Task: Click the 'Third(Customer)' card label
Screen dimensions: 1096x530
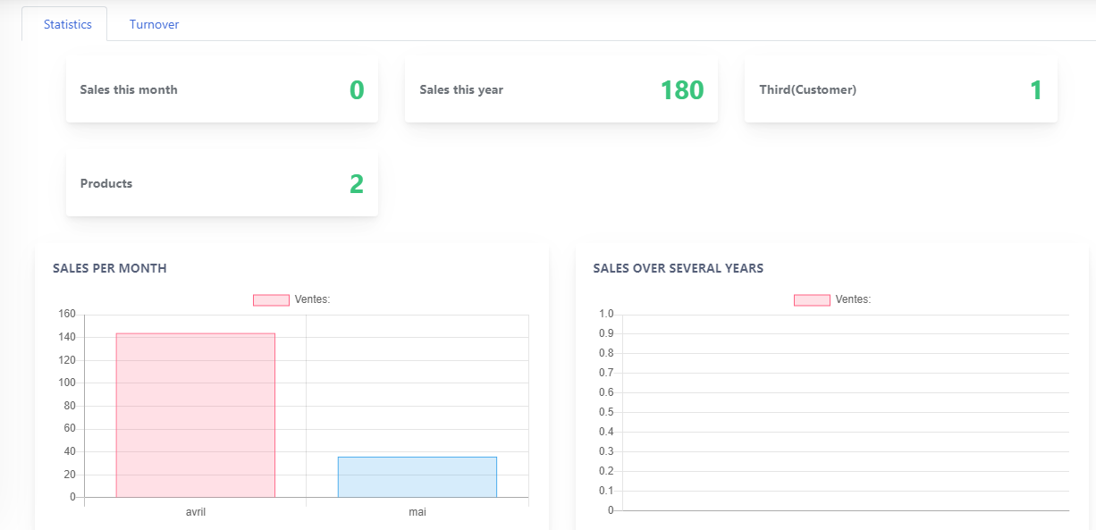Action: pos(807,89)
